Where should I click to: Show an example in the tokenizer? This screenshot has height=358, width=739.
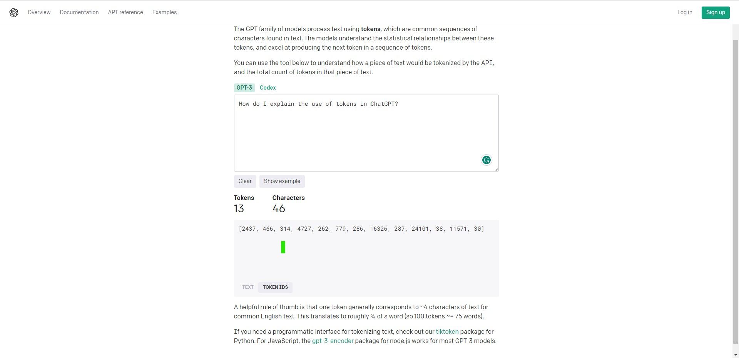point(282,181)
